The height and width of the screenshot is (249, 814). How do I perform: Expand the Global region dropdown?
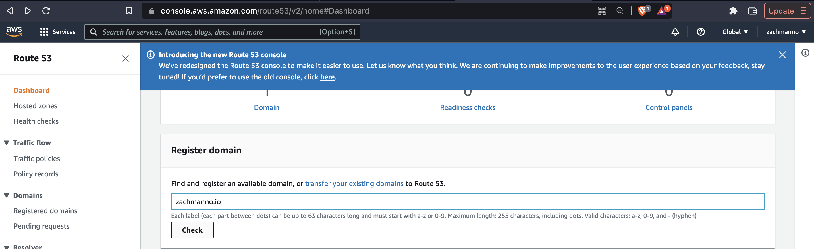coord(735,32)
